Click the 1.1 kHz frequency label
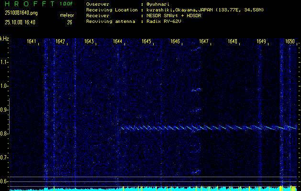 (4, 62)
